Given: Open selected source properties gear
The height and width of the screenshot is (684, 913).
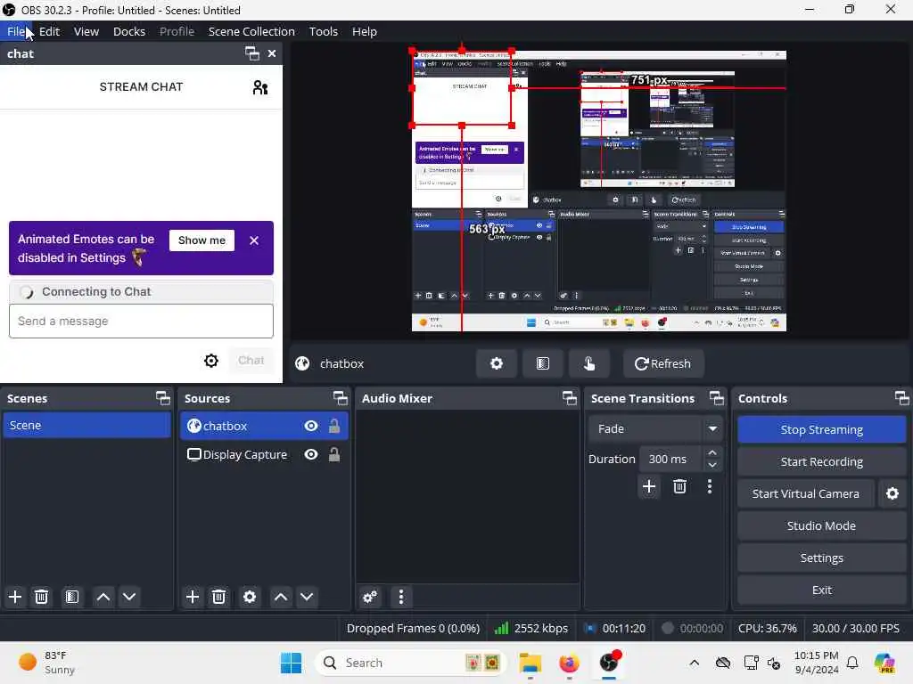Looking at the screenshot, I should click(250, 597).
